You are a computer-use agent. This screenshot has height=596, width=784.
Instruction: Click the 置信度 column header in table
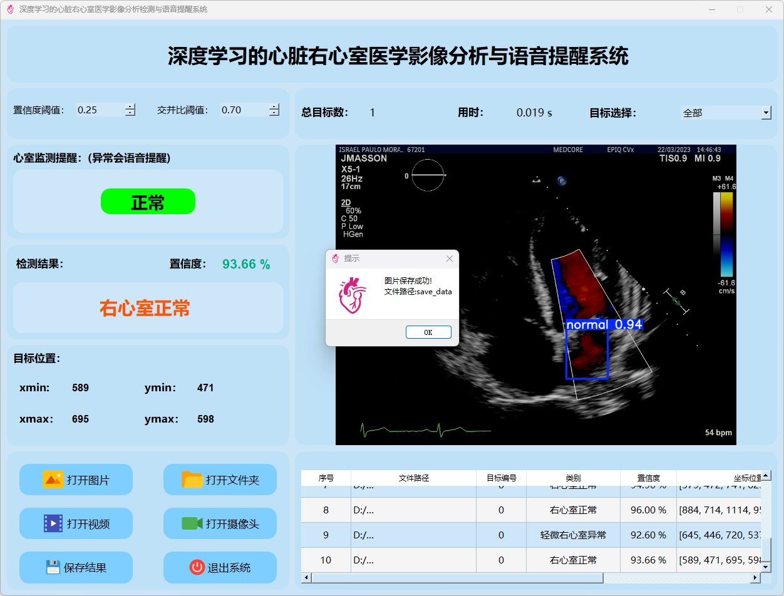(x=647, y=478)
